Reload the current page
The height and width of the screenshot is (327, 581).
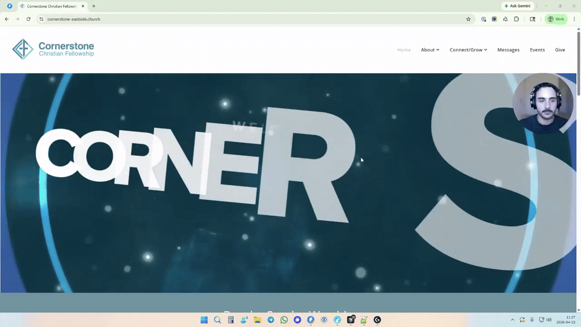28,19
